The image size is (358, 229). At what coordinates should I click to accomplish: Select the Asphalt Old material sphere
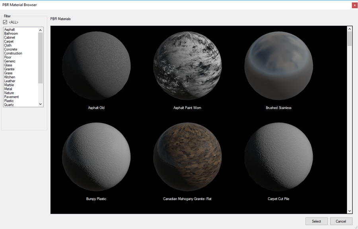96,66
